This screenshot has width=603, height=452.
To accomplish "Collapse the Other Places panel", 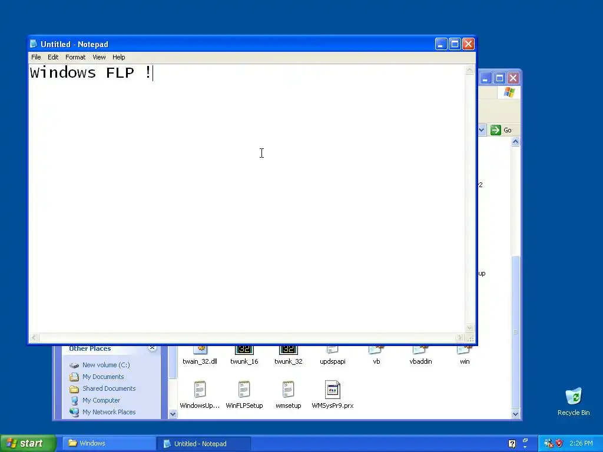I will (153, 348).
